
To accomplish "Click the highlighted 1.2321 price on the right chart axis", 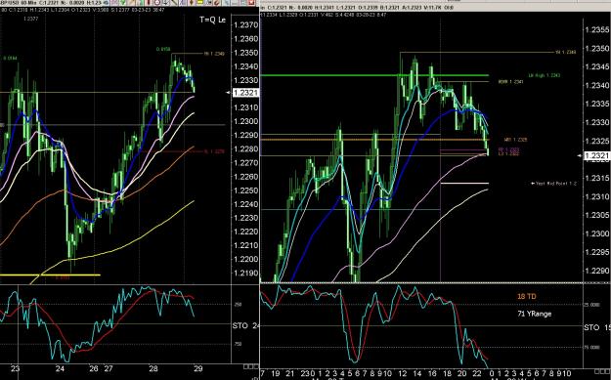I will 596,156.
